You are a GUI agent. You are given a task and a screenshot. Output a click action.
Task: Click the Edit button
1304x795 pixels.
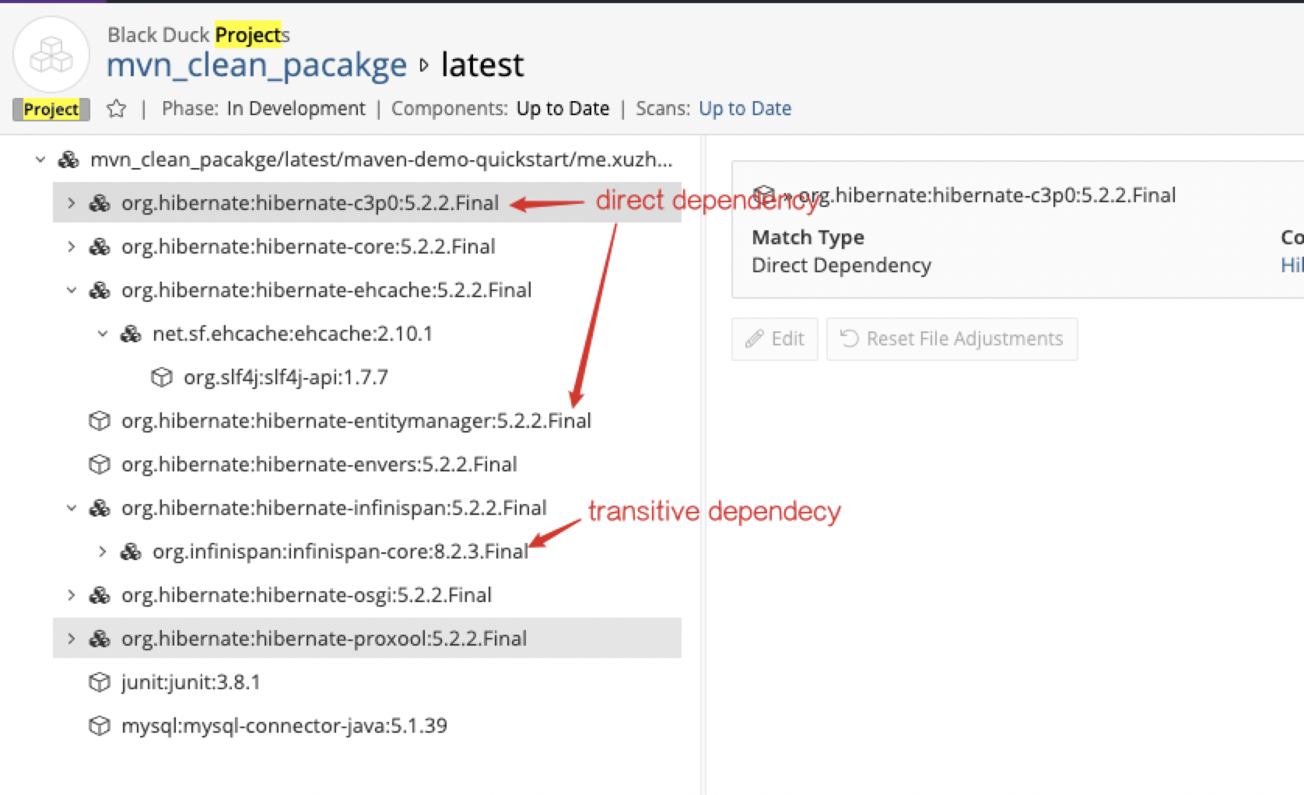click(774, 338)
